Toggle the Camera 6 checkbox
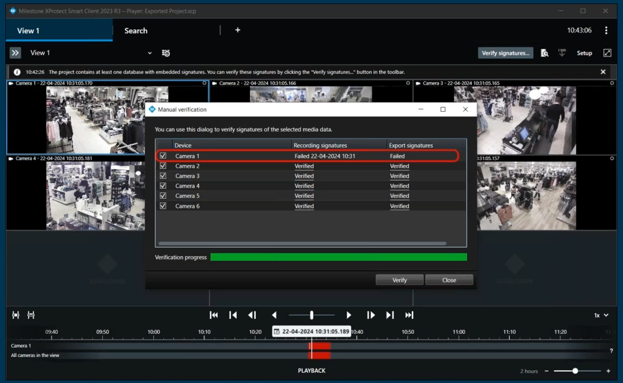 [163, 206]
